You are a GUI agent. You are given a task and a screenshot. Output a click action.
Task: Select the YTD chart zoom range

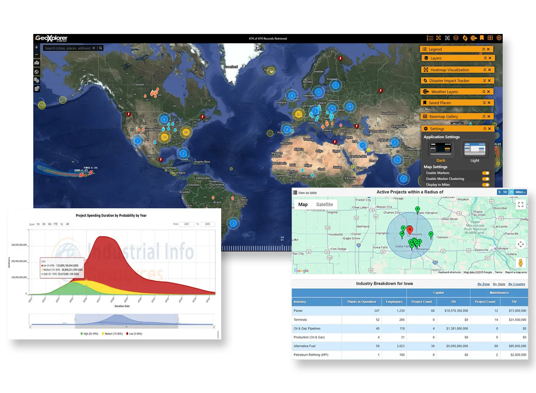click(55, 224)
